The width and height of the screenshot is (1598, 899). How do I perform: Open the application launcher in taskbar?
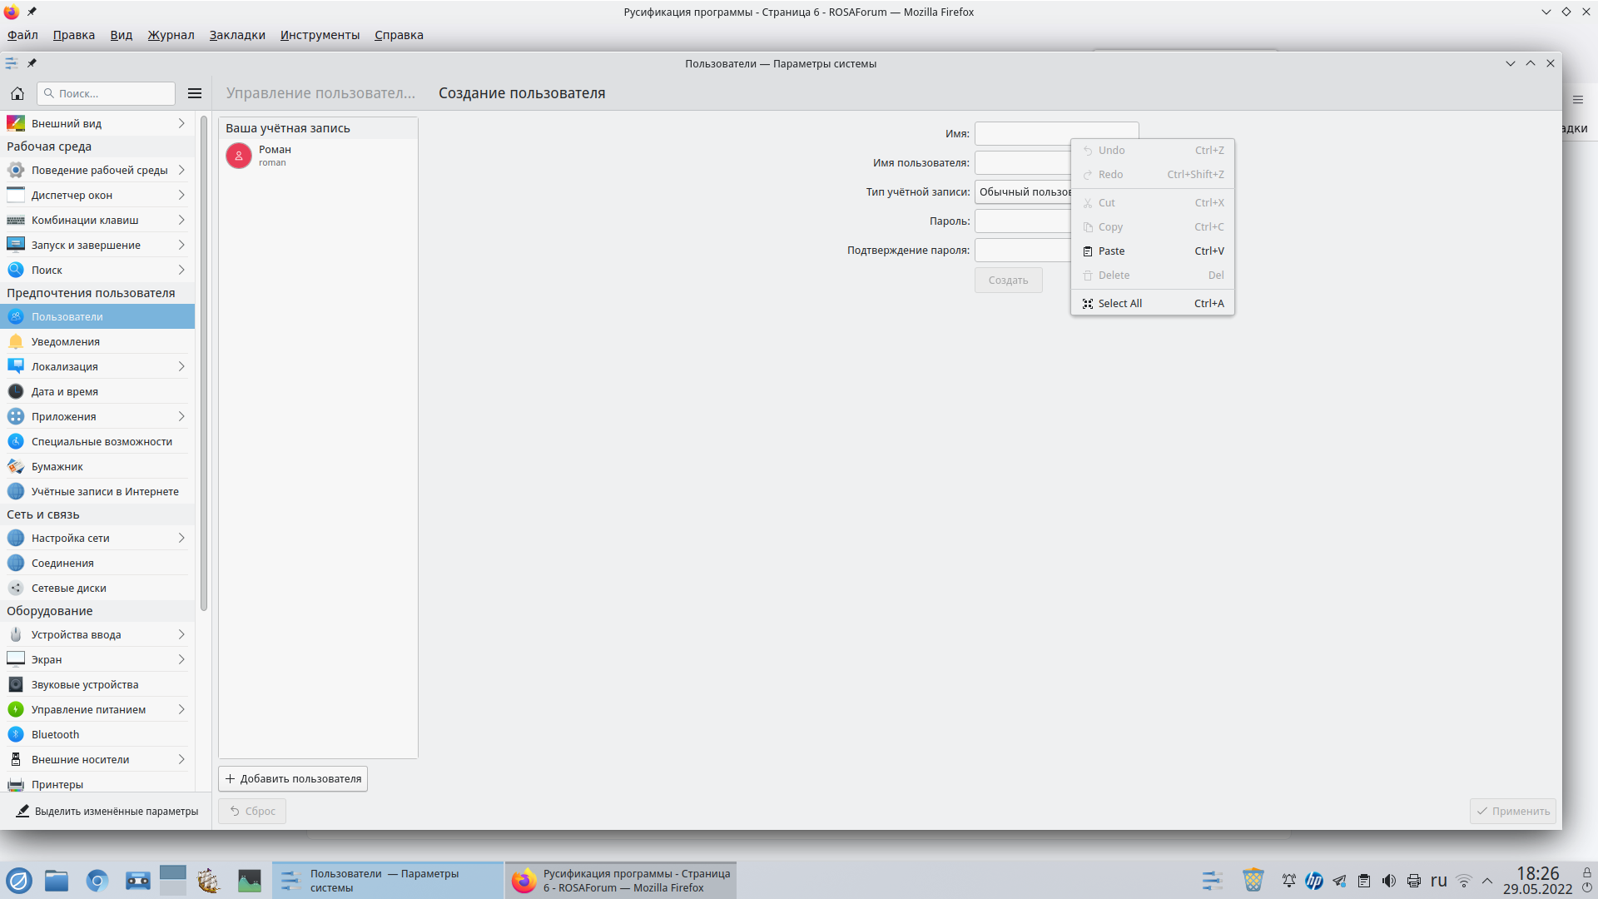[x=19, y=881]
